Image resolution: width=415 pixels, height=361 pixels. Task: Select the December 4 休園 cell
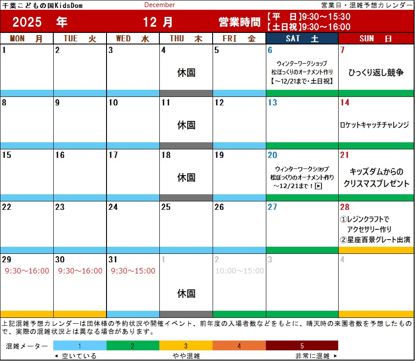[186, 72]
